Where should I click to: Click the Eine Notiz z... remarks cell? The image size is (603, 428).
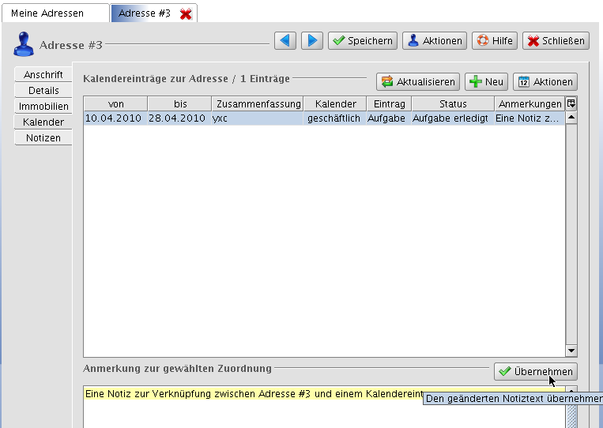(530, 118)
